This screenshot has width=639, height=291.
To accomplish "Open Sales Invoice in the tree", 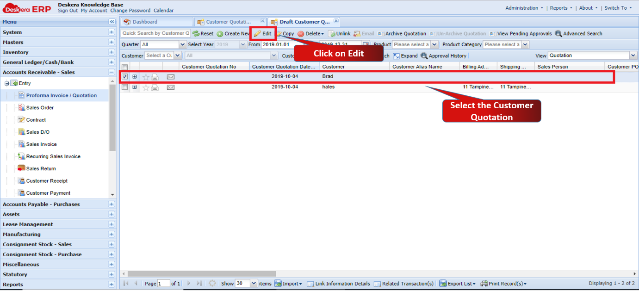I will tap(41, 144).
